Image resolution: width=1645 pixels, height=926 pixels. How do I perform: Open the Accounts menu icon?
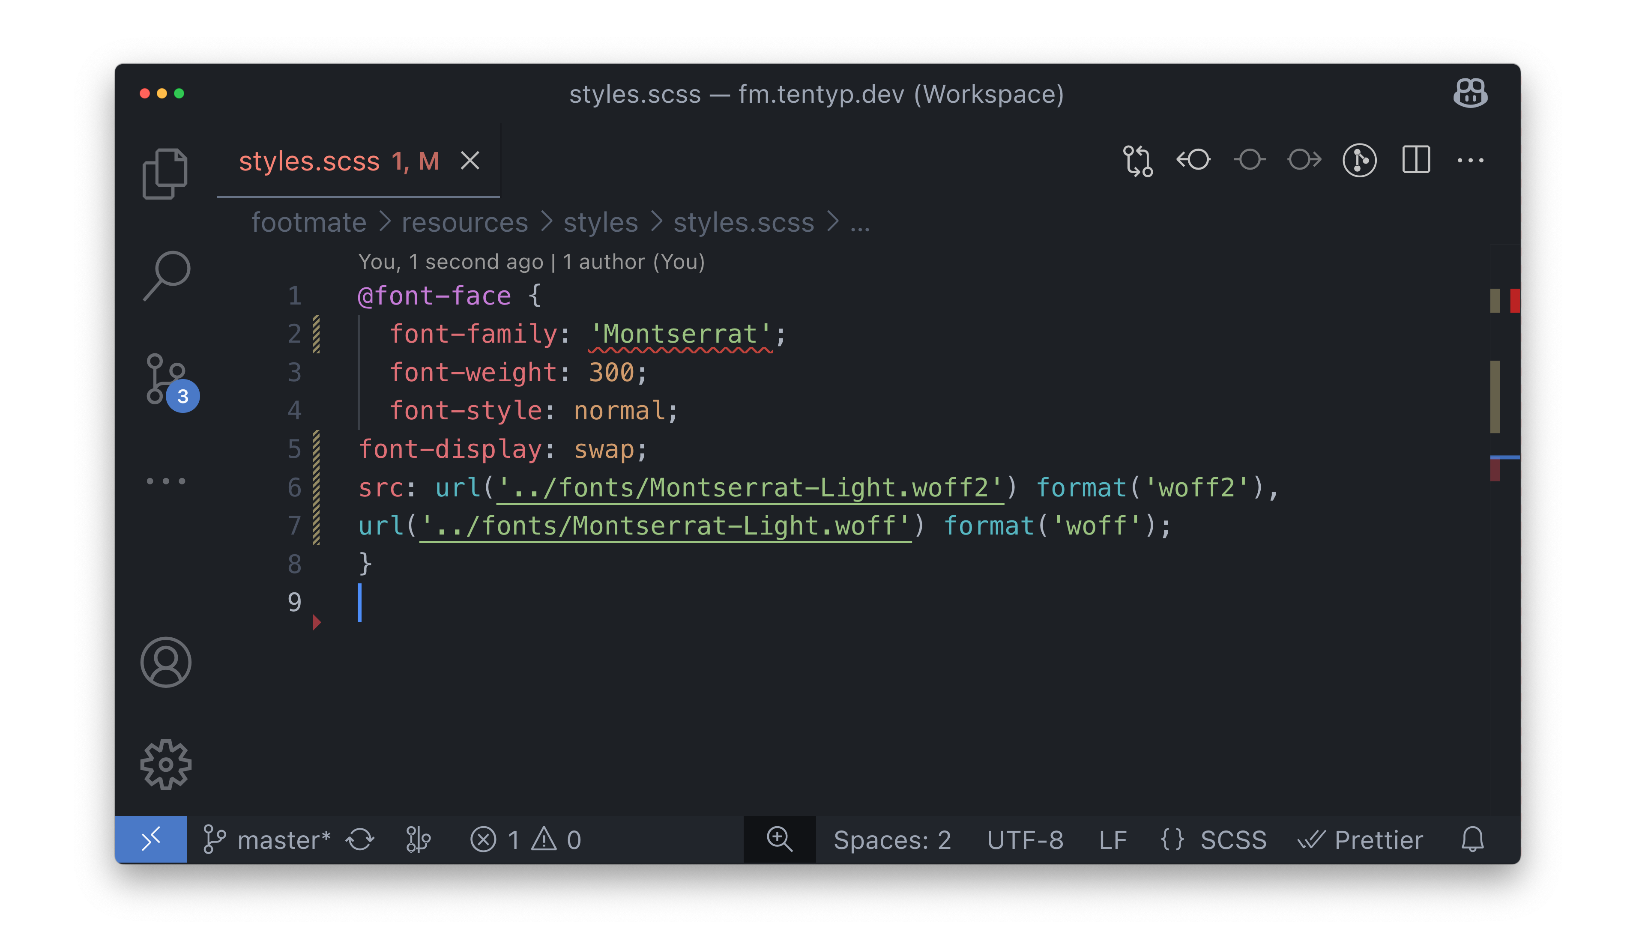coord(166,662)
